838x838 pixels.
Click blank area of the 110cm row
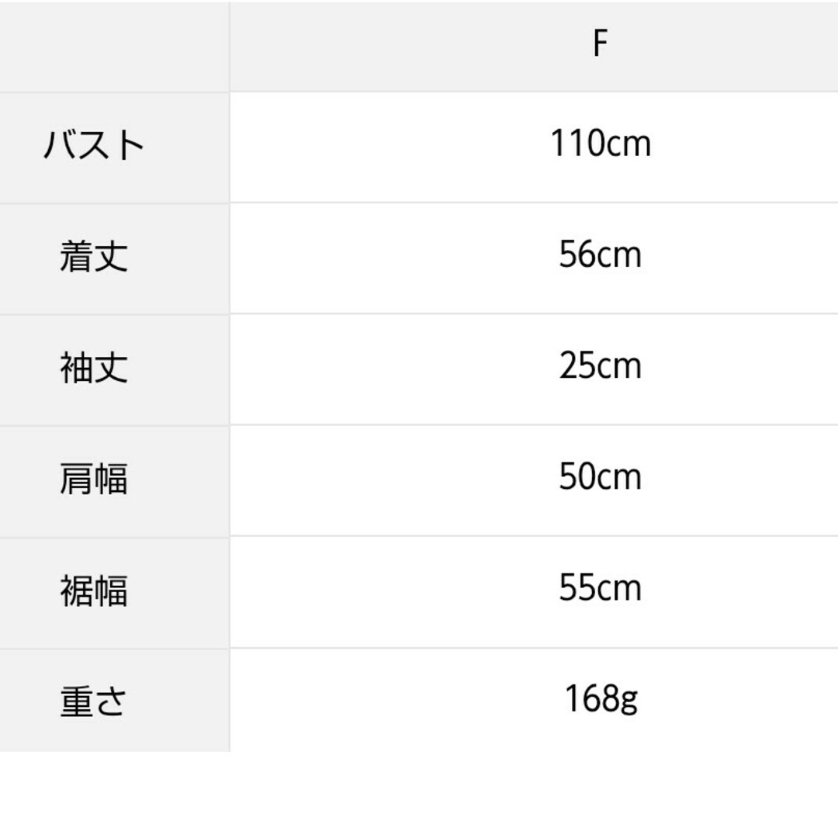(374, 147)
